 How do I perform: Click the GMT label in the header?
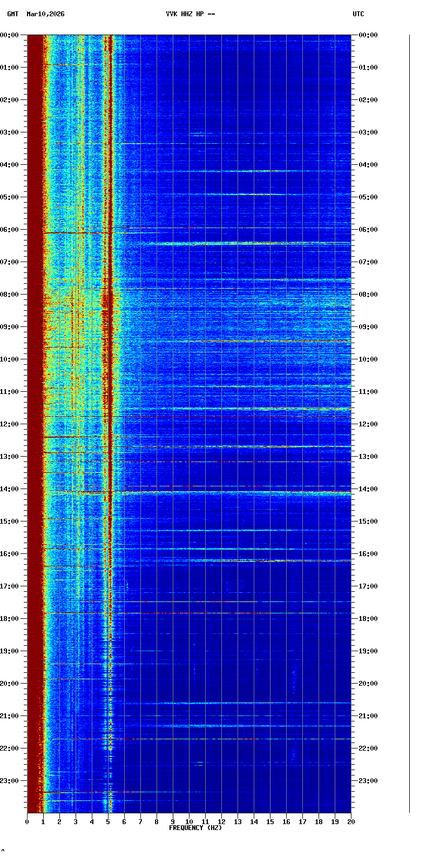(13, 14)
